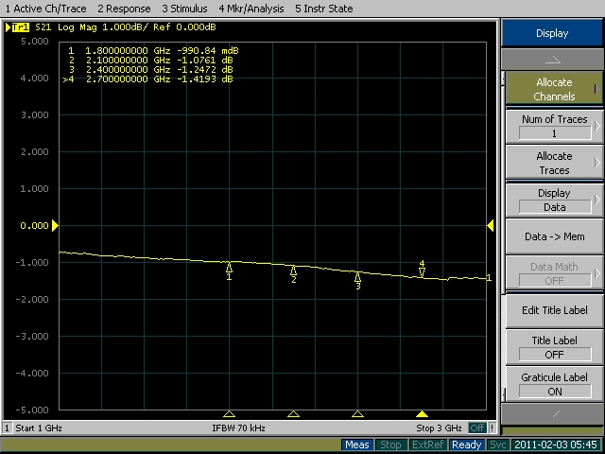
Task: Click the Ready status indicator
Action: [x=466, y=445]
